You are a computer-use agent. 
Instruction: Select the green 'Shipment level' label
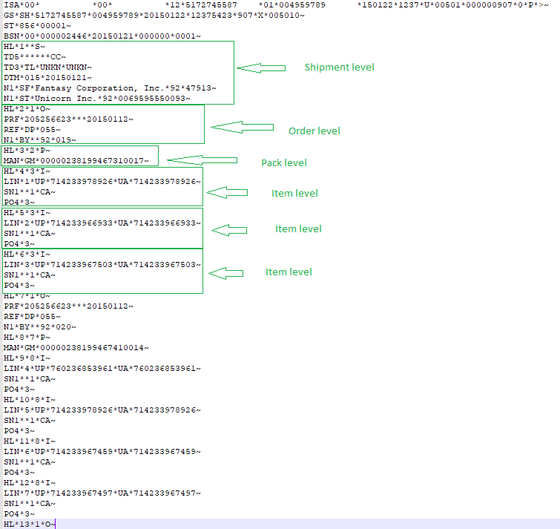click(339, 68)
